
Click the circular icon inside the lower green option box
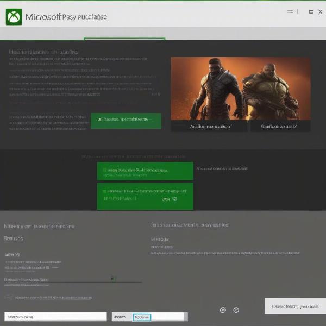(x=174, y=199)
